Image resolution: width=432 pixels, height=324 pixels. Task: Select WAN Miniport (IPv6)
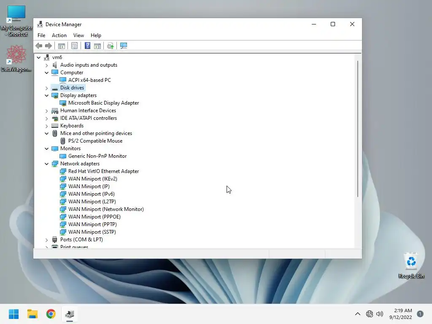92,194
